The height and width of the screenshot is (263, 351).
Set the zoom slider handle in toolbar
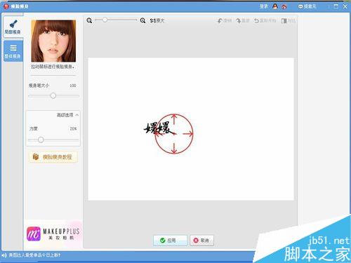(x=105, y=20)
